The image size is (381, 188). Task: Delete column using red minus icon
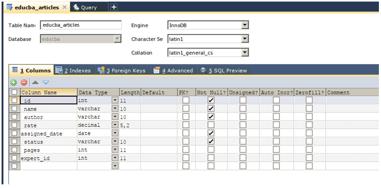click(24, 83)
